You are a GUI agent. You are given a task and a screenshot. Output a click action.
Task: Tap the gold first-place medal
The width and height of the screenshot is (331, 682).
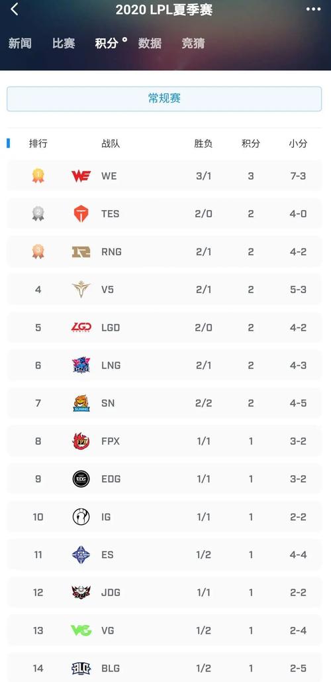[38, 176]
